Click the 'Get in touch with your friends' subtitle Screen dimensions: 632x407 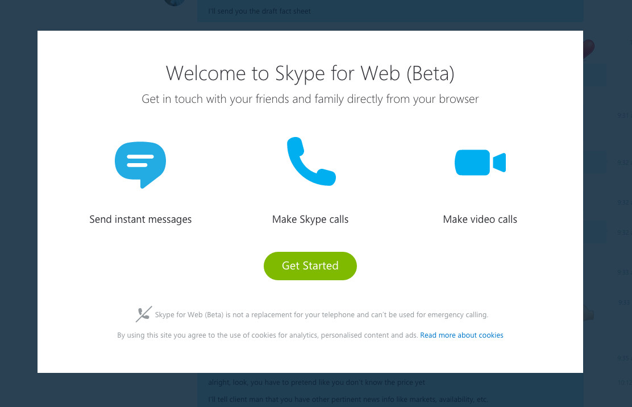coord(310,99)
